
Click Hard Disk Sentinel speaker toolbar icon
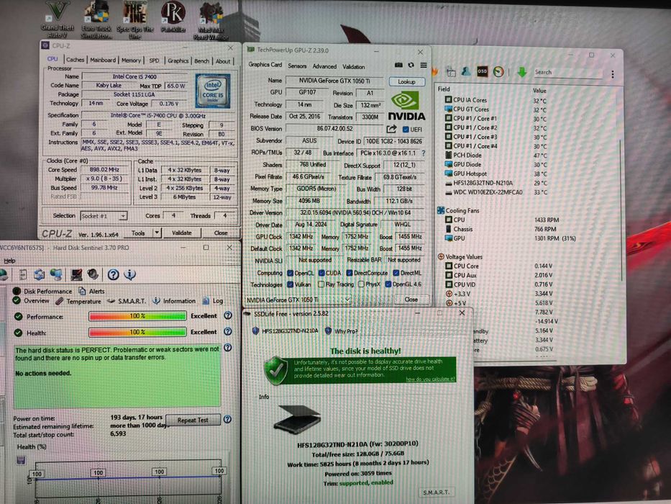[x=93, y=274]
